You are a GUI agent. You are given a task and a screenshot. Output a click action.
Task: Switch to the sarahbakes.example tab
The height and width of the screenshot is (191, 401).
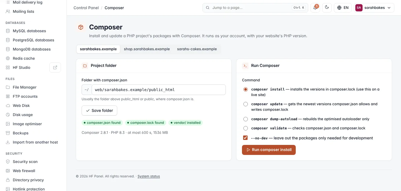point(98,49)
